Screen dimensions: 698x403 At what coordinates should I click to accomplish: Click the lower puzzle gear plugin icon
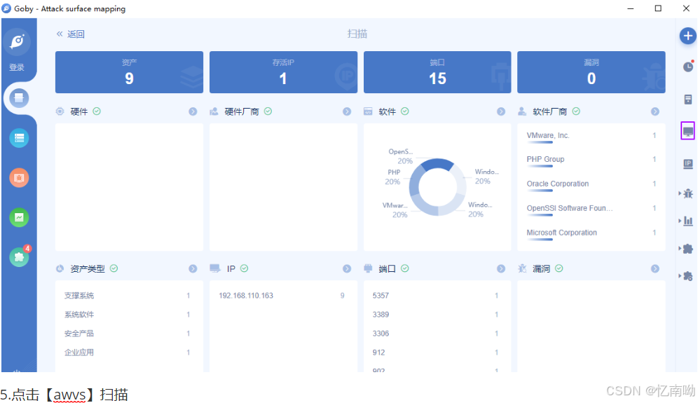[687, 276]
